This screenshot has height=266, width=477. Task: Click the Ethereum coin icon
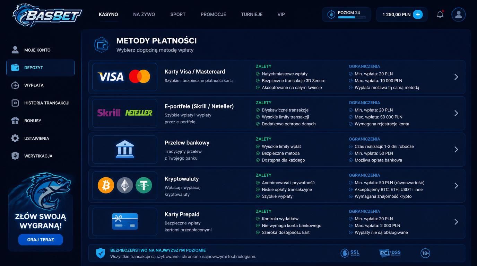point(125,185)
